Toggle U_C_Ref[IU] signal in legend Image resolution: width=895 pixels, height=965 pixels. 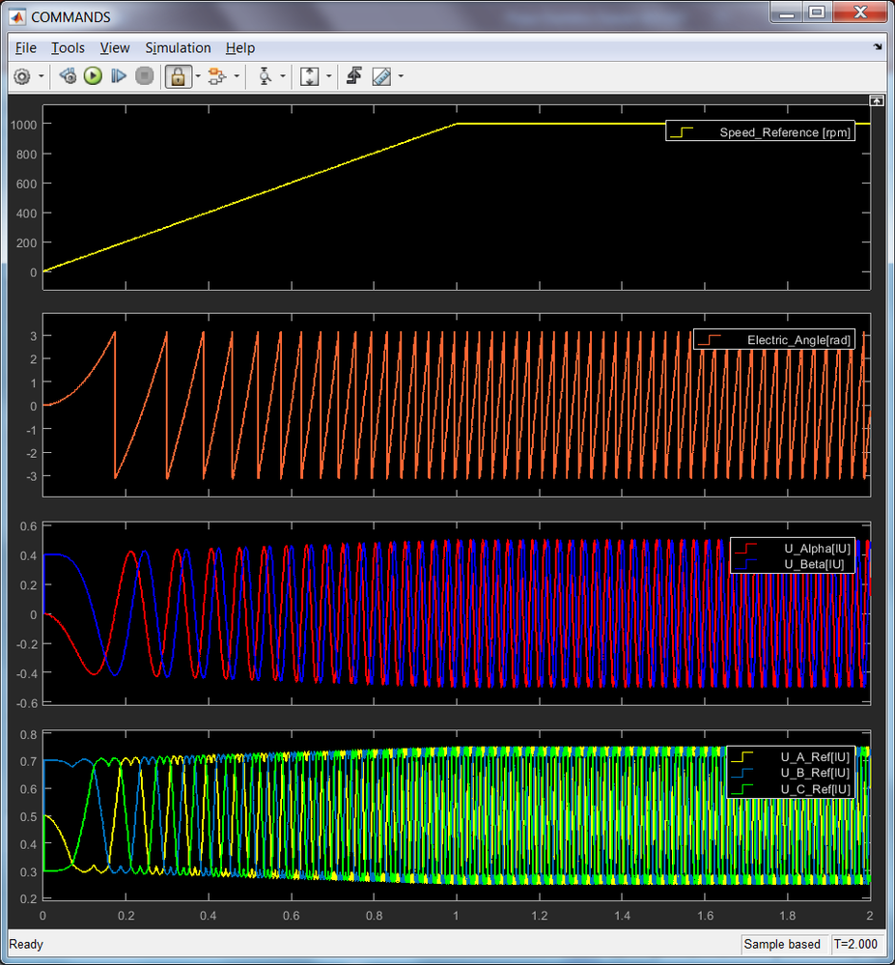[x=815, y=789]
